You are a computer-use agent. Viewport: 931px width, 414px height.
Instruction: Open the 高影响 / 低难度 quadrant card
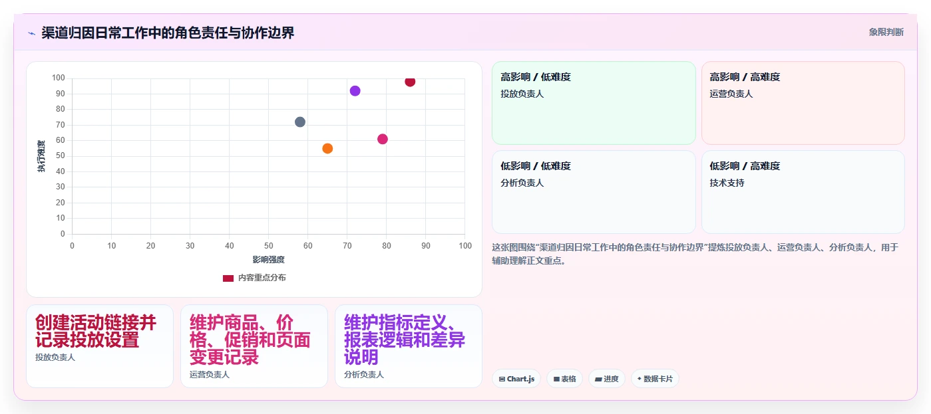(x=594, y=103)
